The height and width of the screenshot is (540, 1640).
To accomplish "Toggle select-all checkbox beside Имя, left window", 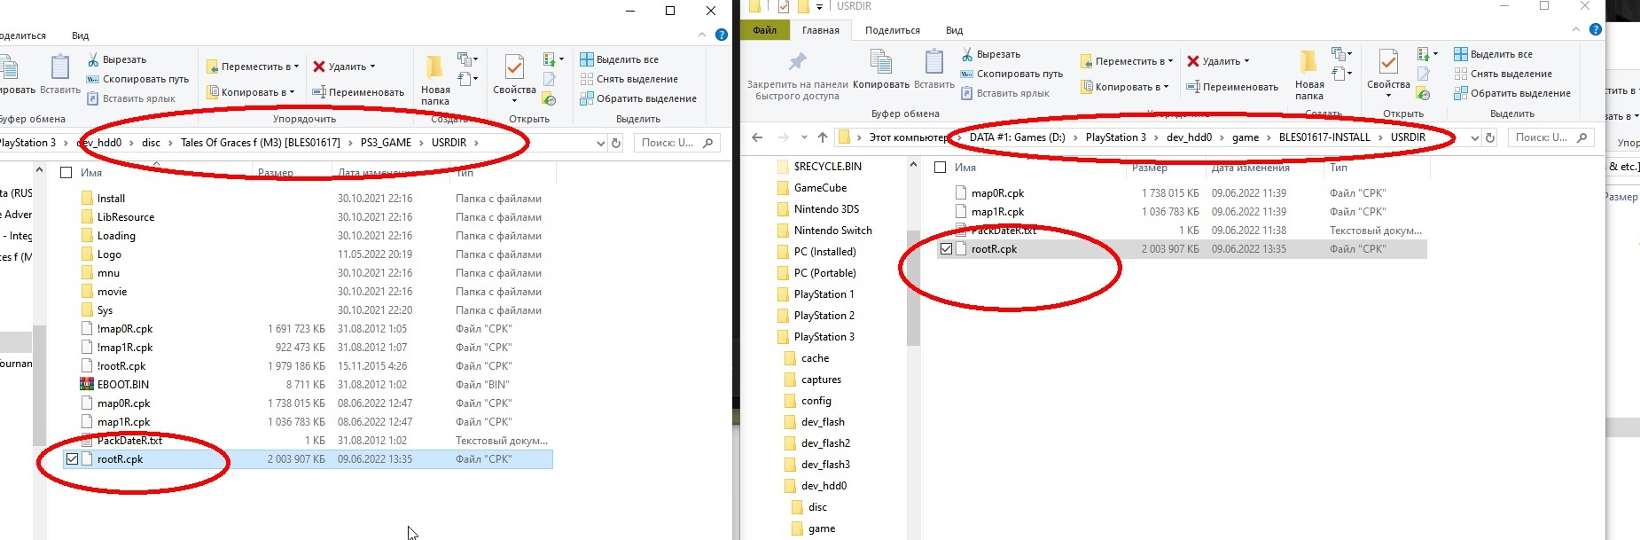I will (x=66, y=173).
